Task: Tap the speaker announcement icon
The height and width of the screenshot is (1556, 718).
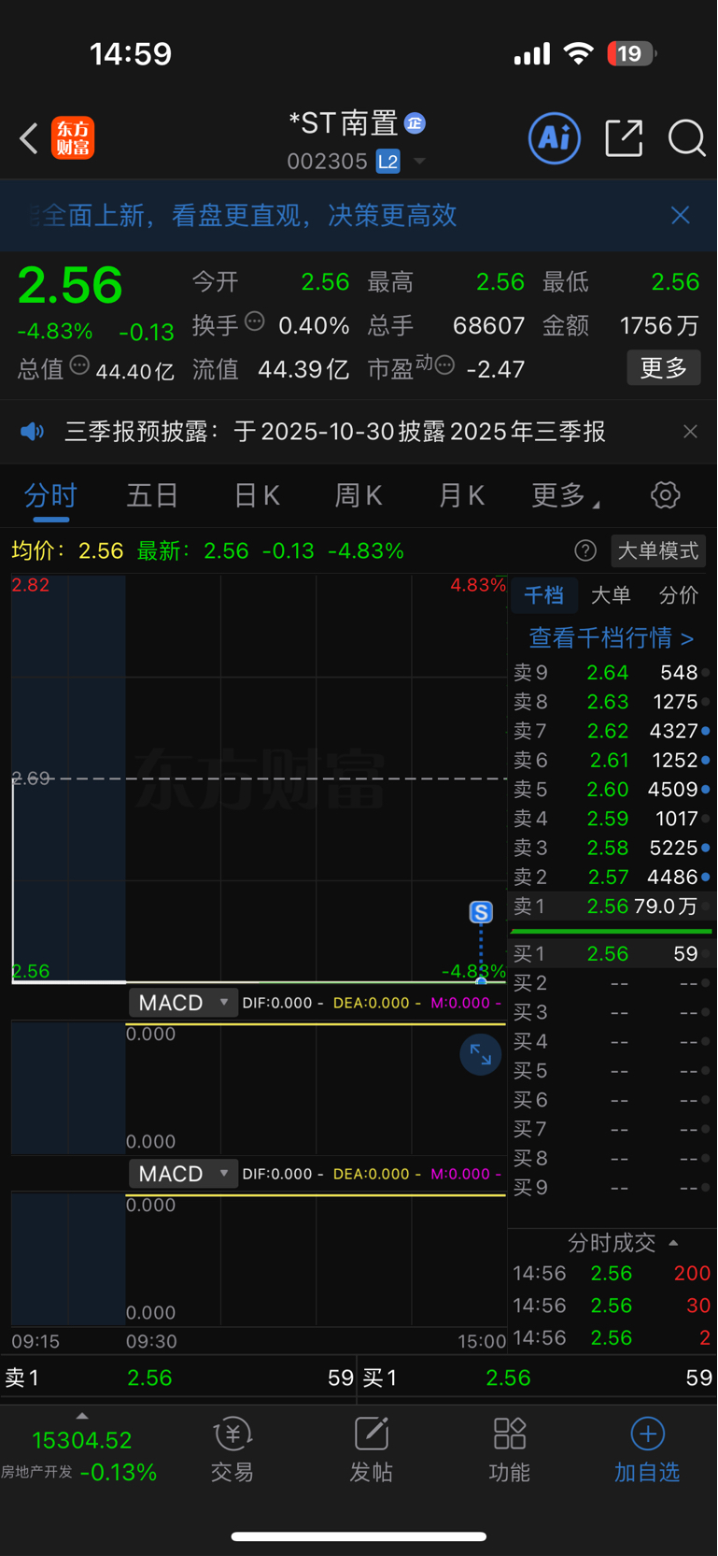Action: coord(33,431)
